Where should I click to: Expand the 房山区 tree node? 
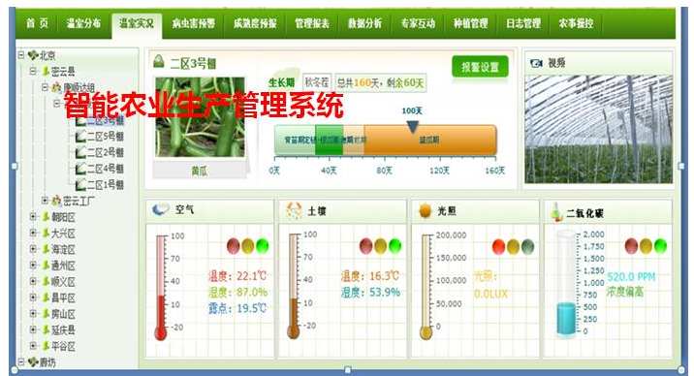(x=33, y=314)
